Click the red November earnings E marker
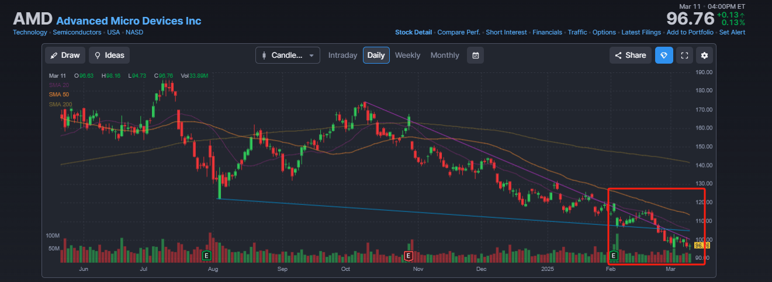This screenshot has height=282, width=772. pyautogui.click(x=408, y=256)
